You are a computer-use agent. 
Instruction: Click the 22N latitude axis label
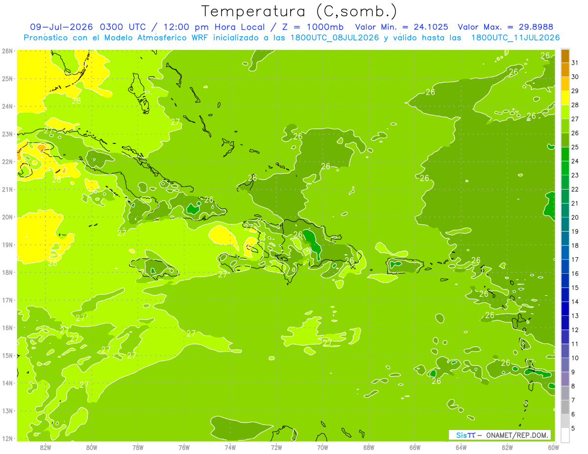coord(7,162)
